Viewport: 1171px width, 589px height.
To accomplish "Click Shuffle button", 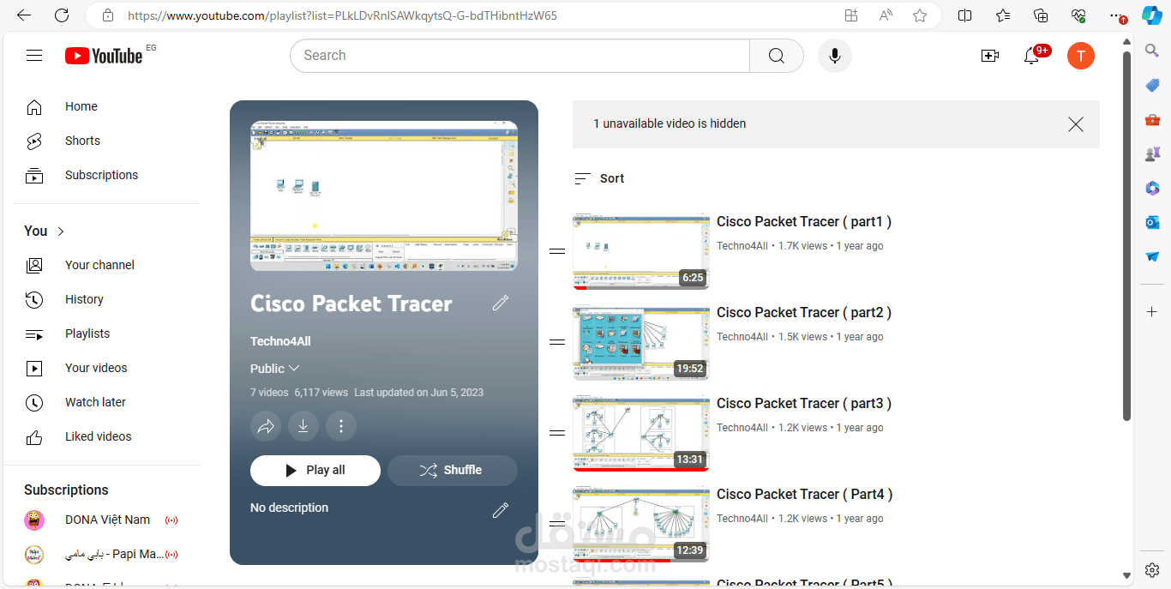I will (x=453, y=471).
